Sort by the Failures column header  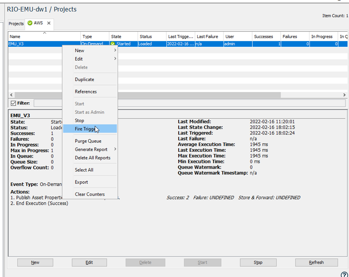click(x=295, y=36)
